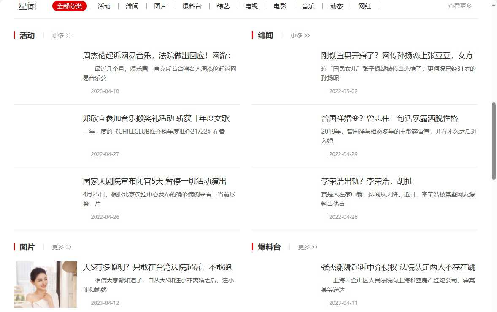
Task: Open the 综艺 category tab
Action: pyautogui.click(x=223, y=6)
